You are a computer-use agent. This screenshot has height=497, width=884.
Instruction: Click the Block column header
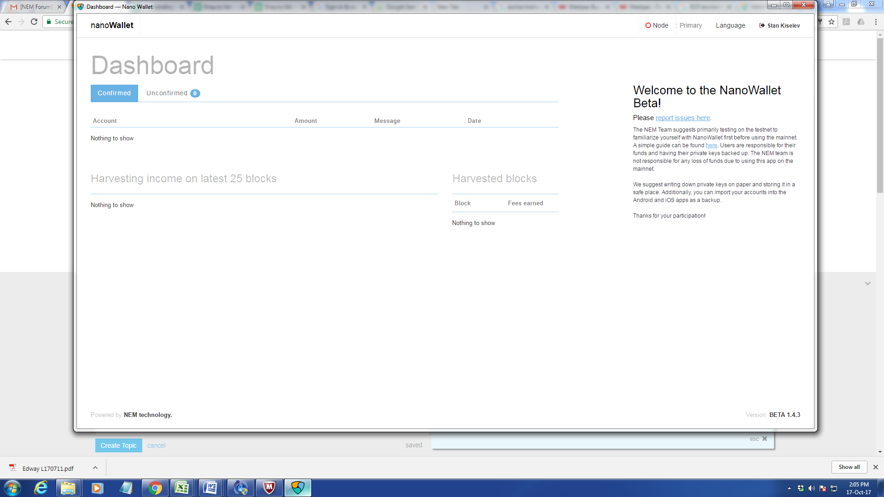(x=462, y=203)
